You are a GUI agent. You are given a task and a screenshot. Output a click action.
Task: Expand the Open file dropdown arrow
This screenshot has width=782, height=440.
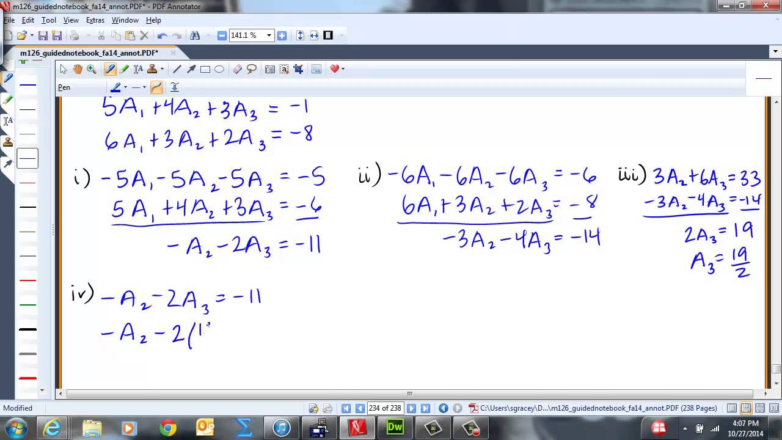31,36
